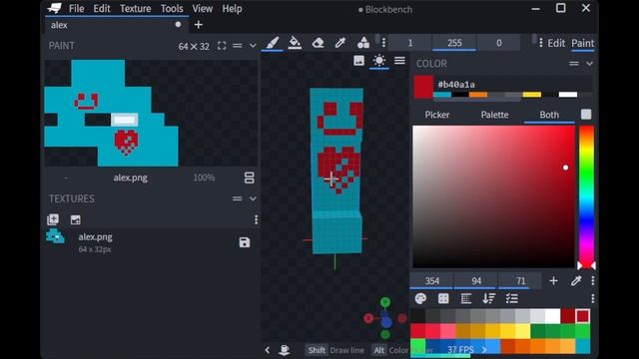This screenshot has height=359, width=639.
Task: Click the brush size field showing 1
Action: [410, 43]
